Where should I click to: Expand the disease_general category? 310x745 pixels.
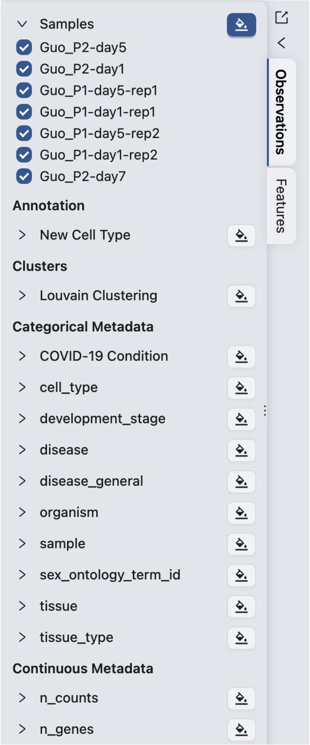pyautogui.click(x=22, y=481)
